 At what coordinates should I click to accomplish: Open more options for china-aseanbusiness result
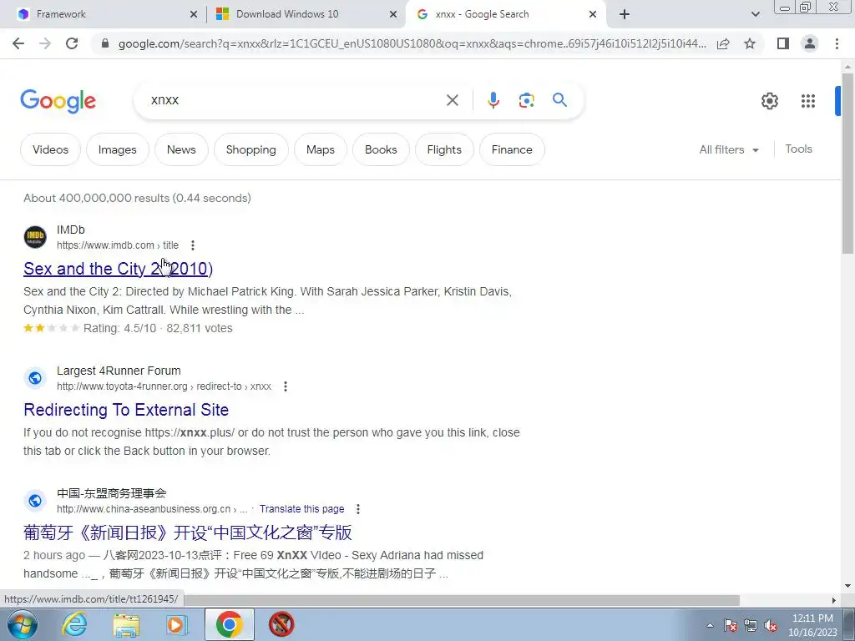[x=357, y=509]
